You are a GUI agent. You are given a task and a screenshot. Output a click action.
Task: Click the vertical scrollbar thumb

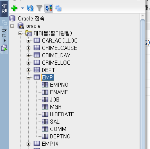tap(143, 84)
